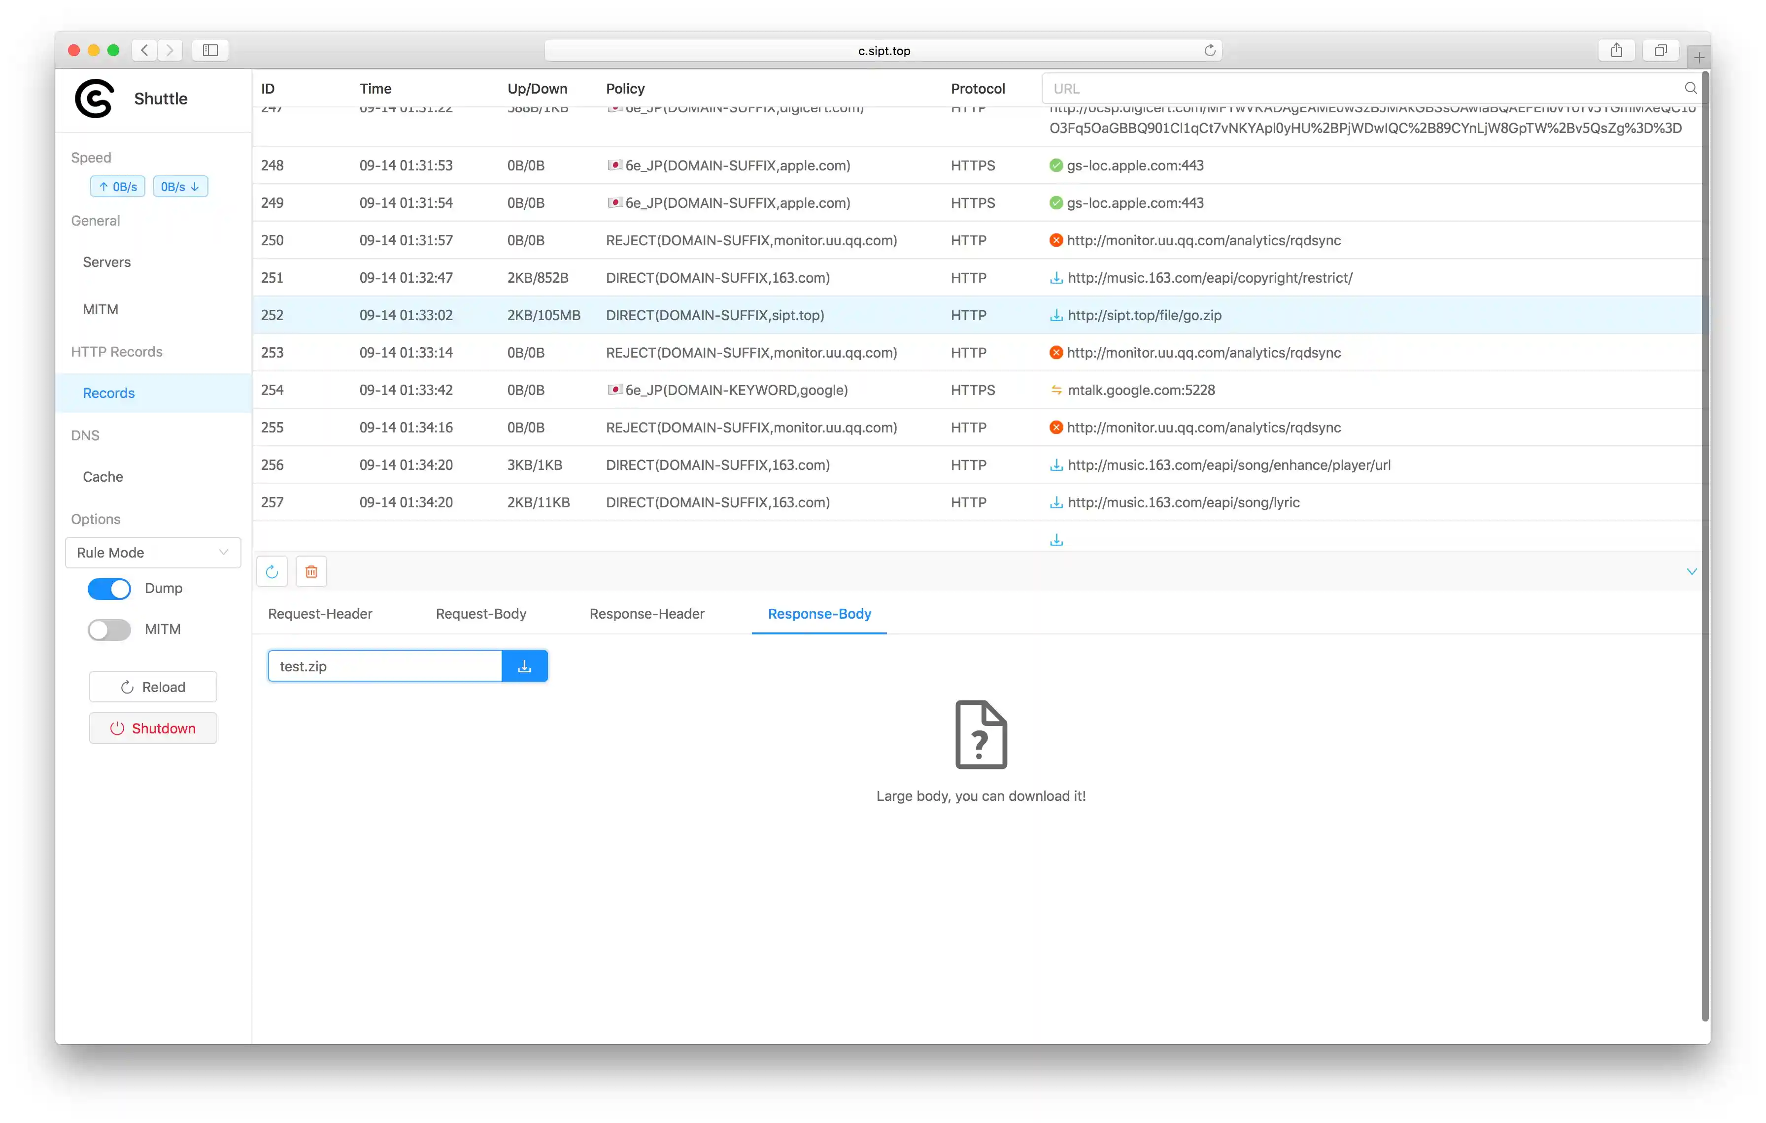Viewport: 1766px width, 1123px height.
Task: Click the blue download button beside test.zip
Action: [524, 666]
